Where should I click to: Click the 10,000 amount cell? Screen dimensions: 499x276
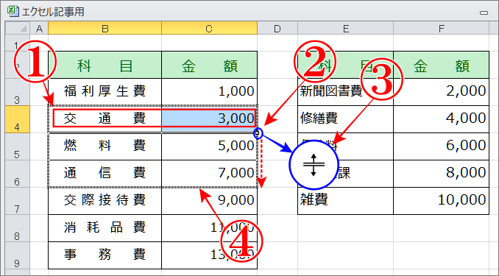tap(441, 201)
